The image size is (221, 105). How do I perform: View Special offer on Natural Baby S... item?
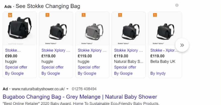click(x=125, y=67)
